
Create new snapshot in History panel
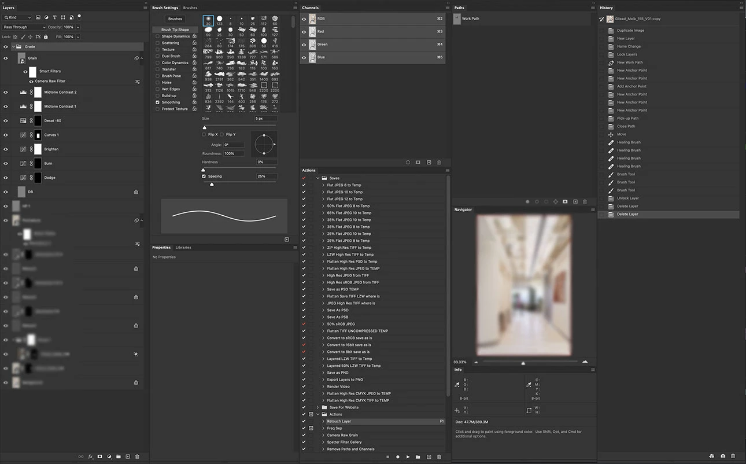[x=723, y=456]
